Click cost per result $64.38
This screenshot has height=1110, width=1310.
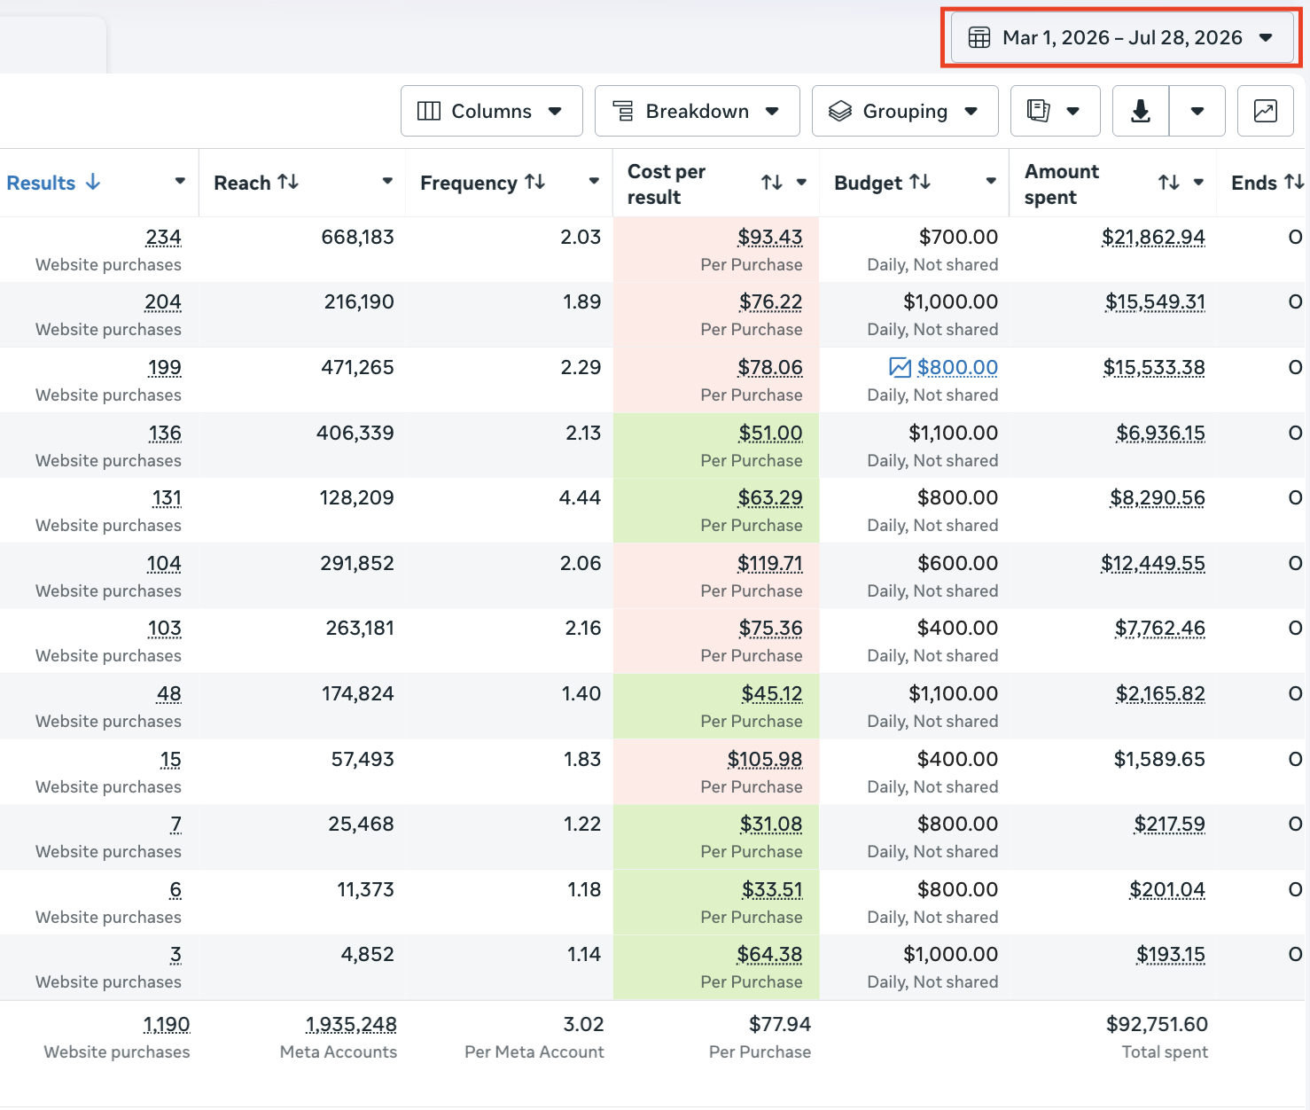click(x=769, y=955)
